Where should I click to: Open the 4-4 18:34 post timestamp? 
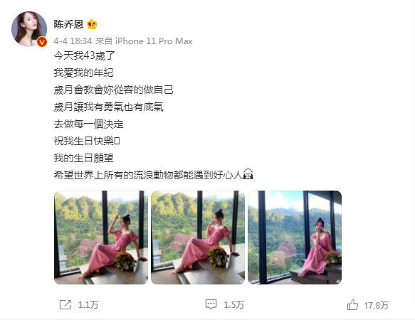coord(73,41)
